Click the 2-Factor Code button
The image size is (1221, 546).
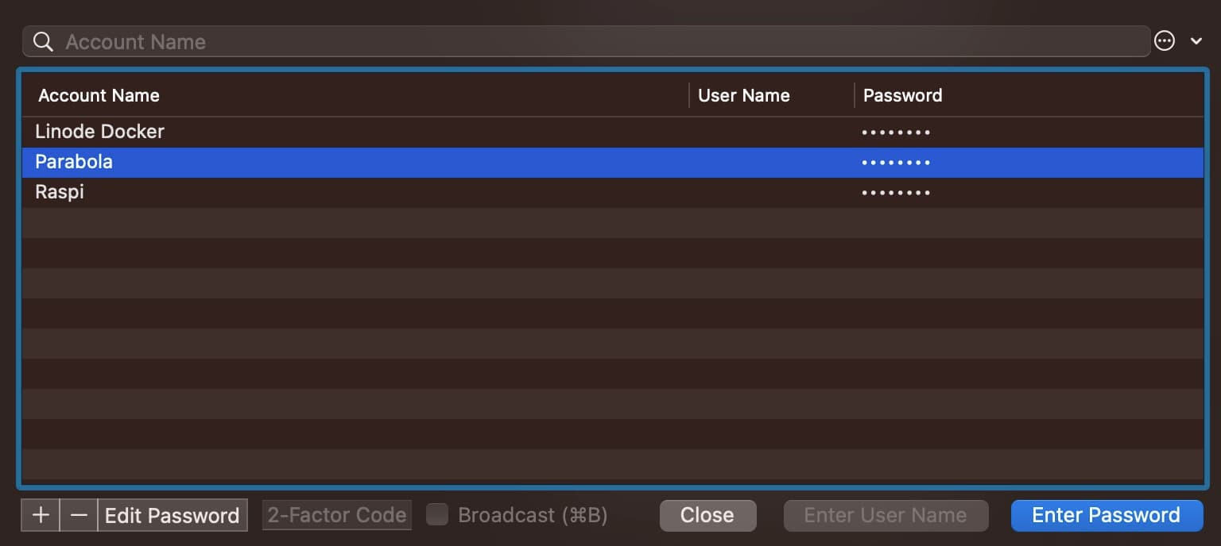[337, 515]
